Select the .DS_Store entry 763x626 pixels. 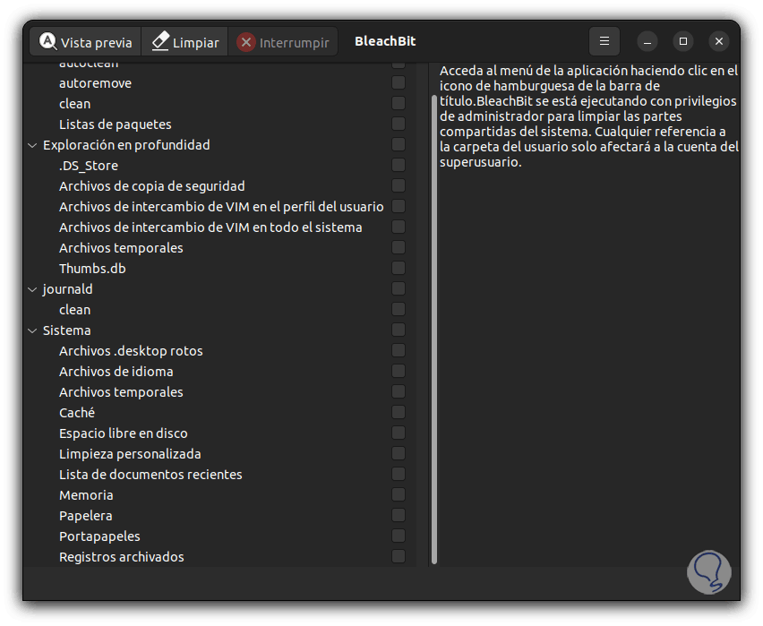pyautogui.click(x=88, y=166)
